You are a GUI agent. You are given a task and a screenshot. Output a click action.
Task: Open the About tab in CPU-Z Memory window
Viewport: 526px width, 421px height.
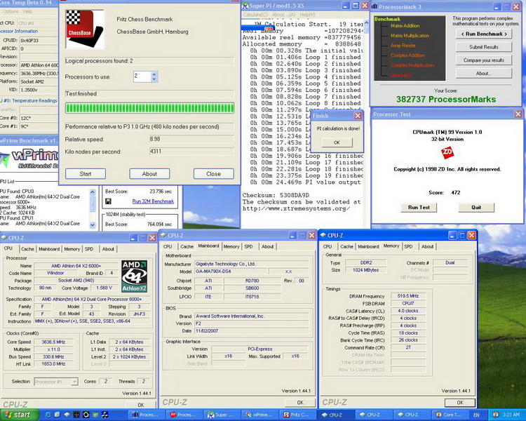coord(427,246)
